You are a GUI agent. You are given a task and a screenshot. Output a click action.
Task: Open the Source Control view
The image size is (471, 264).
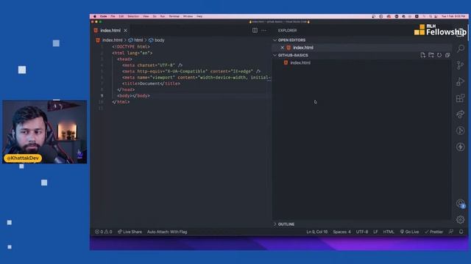click(x=460, y=65)
